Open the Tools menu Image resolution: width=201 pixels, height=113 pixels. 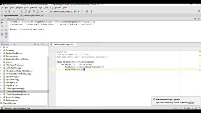tap(46, 8)
